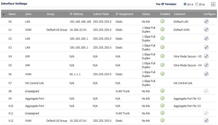Open configure icon for X12

coord(206,120)
